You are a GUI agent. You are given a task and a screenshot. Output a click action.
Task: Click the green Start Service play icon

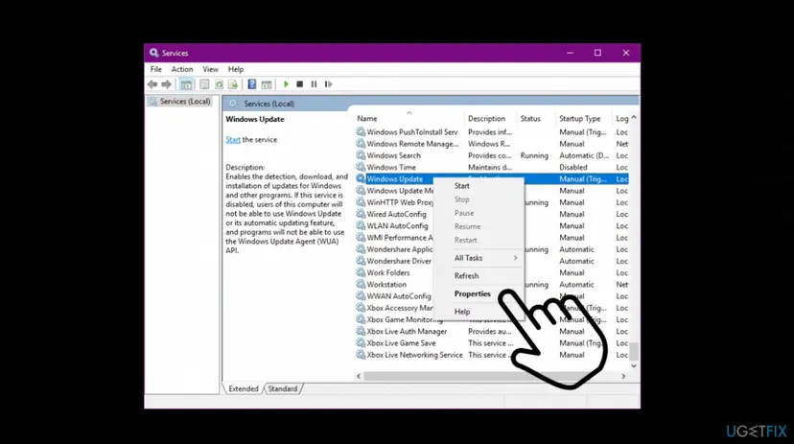pos(286,84)
